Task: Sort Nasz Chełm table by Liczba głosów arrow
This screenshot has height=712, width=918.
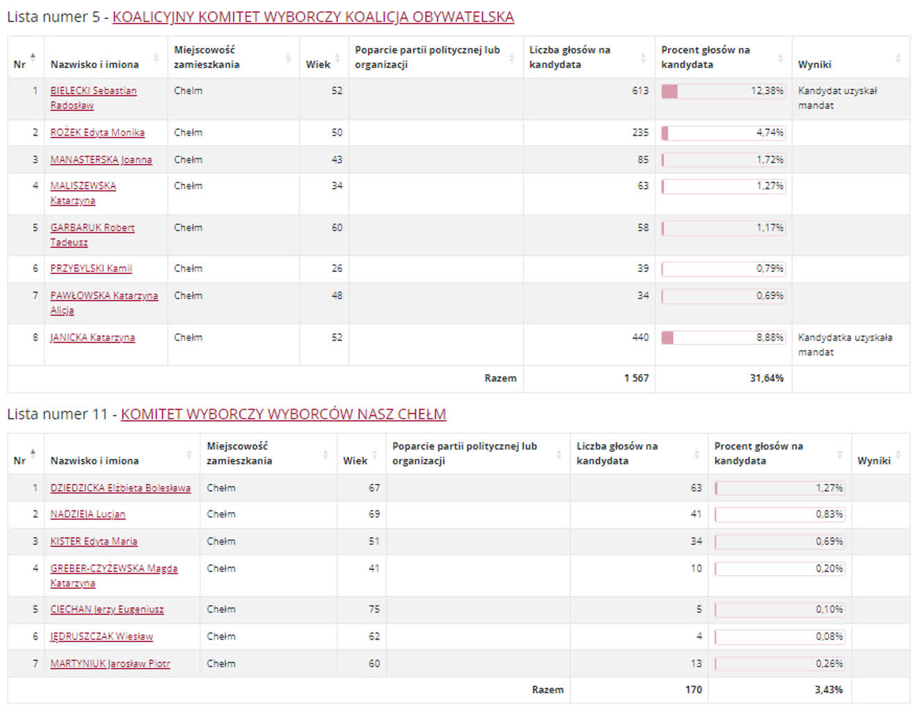Action: (696, 454)
